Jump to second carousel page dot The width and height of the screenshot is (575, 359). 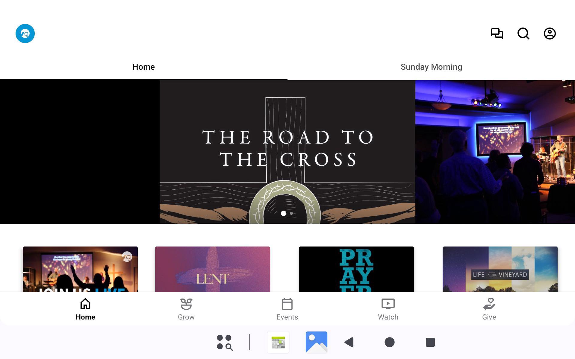(x=291, y=213)
